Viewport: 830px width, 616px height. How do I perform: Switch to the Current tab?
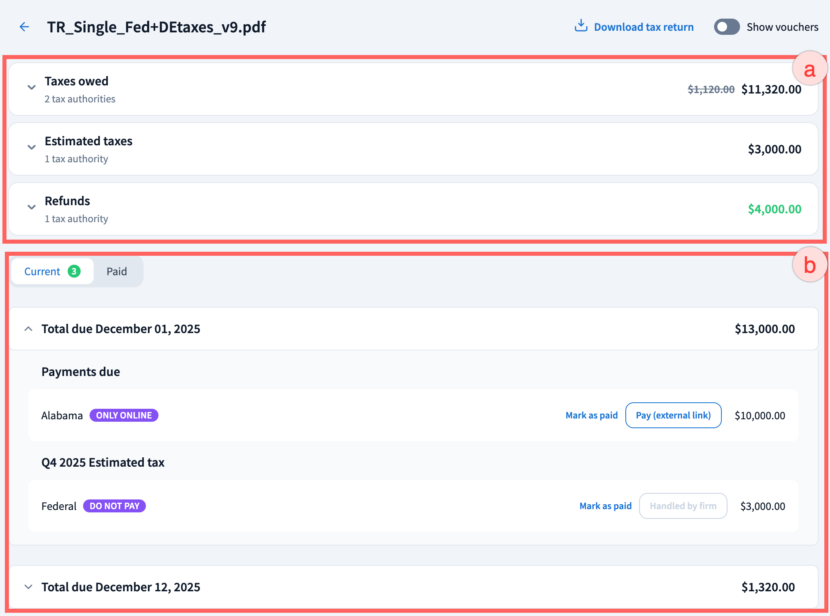point(52,271)
